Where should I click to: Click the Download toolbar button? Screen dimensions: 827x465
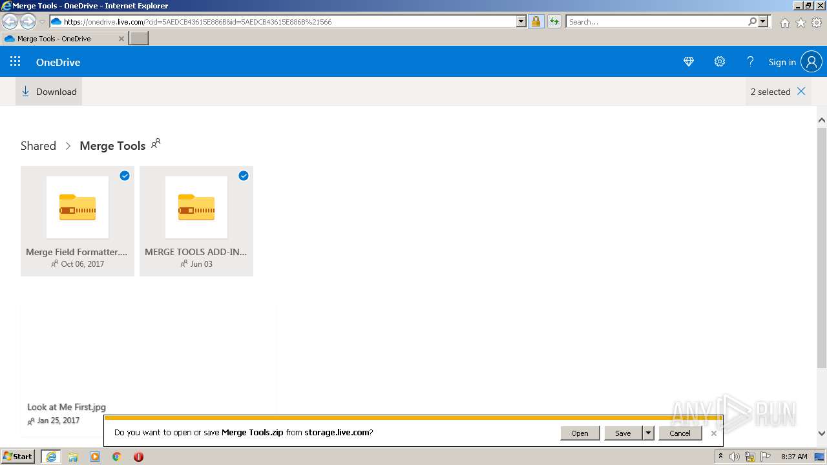pyautogui.click(x=49, y=92)
